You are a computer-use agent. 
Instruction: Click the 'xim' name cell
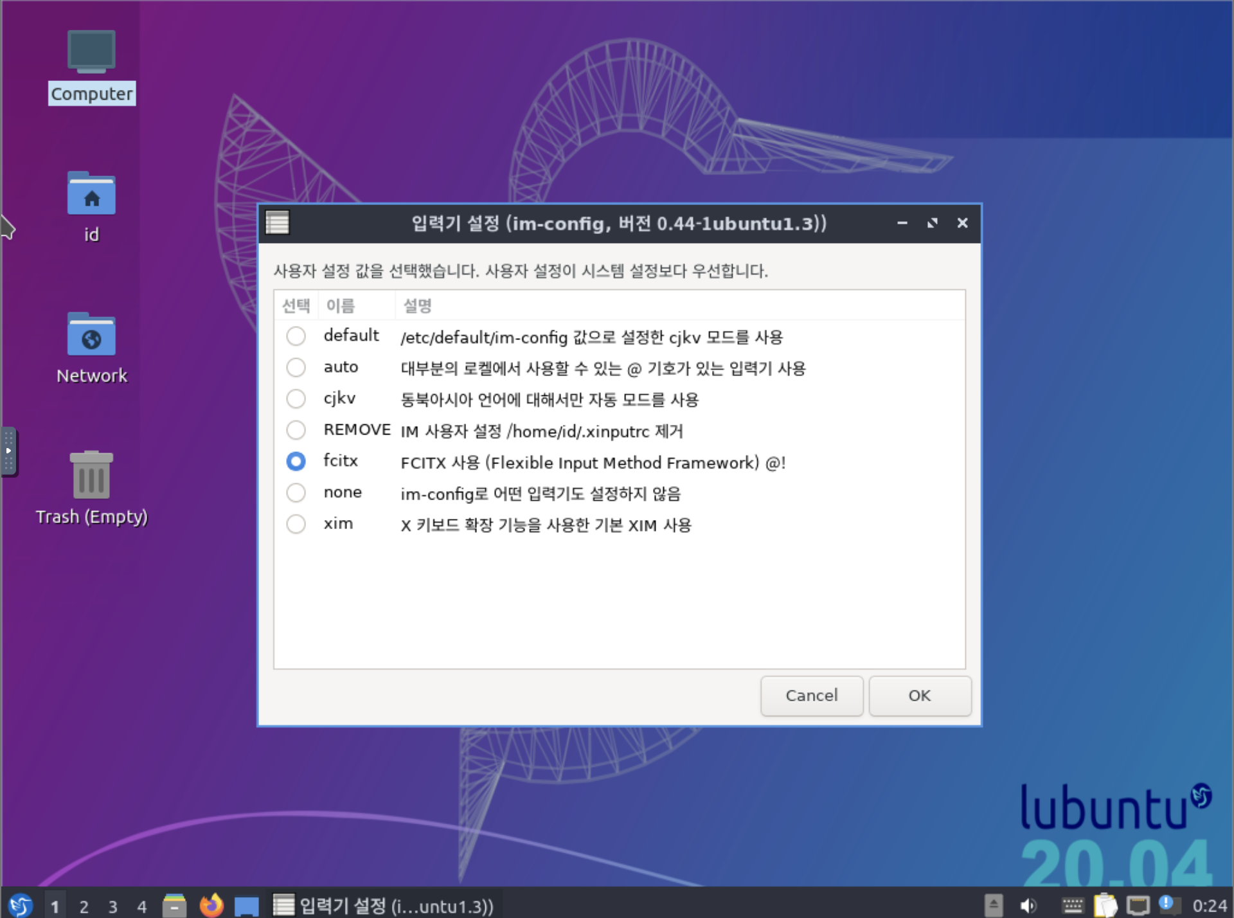click(338, 524)
